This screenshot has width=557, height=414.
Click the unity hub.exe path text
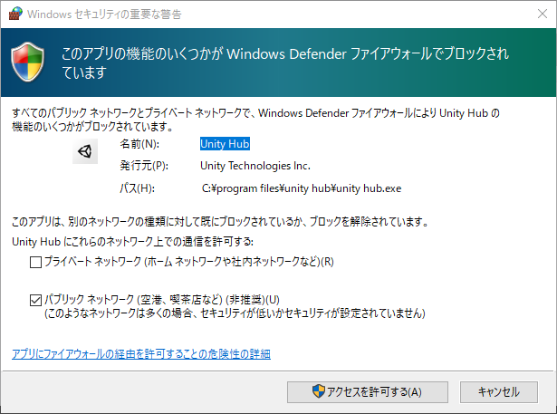tap(301, 188)
